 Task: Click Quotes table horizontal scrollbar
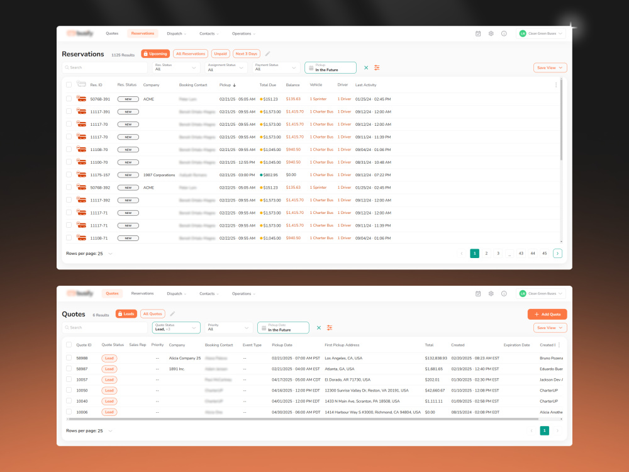point(303,419)
